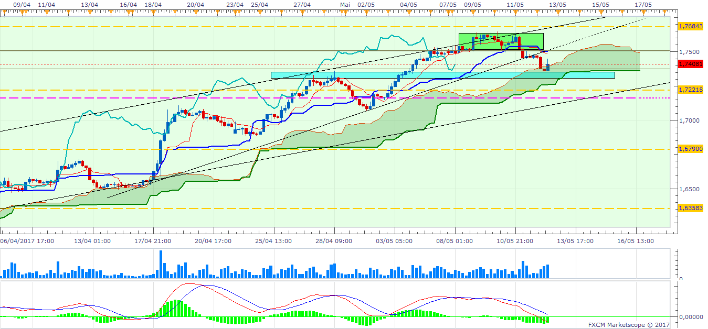Click the 28/04 09:00 time axis label
Viewport: 708px width, 329px height.
point(334,241)
